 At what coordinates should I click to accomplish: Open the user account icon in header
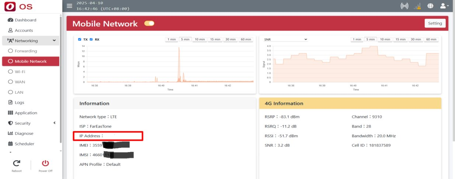444,6
